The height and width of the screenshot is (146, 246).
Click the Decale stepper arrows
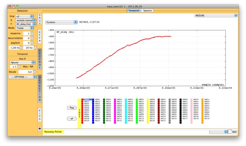34,72
